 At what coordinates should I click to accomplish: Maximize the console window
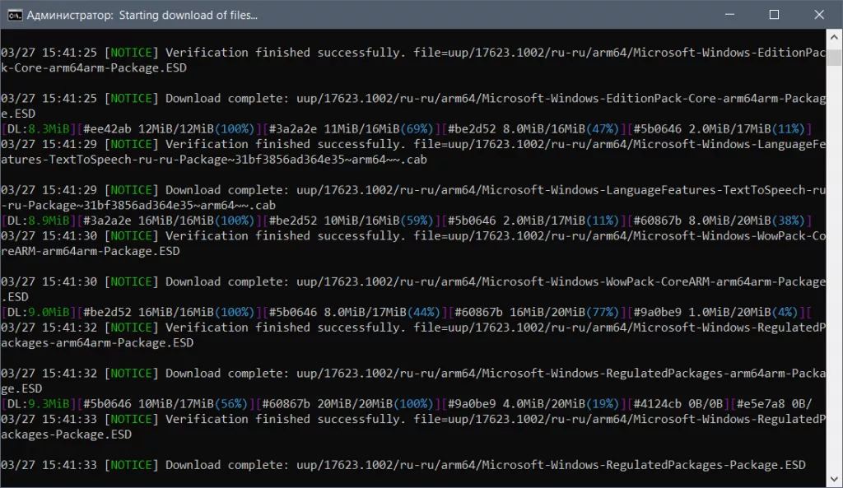pyautogui.click(x=774, y=15)
